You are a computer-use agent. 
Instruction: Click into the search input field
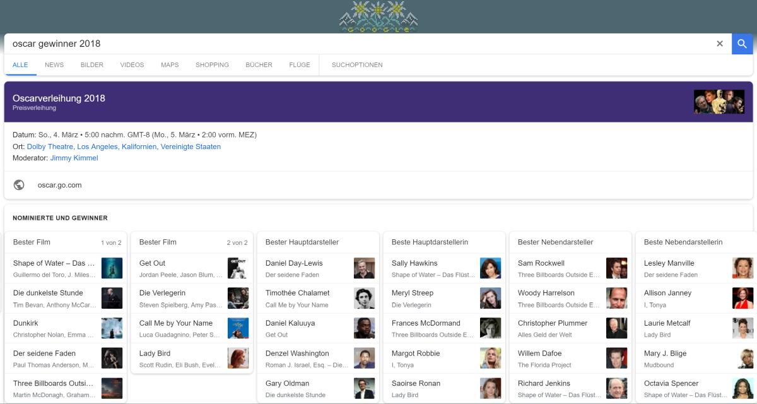[x=353, y=44]
